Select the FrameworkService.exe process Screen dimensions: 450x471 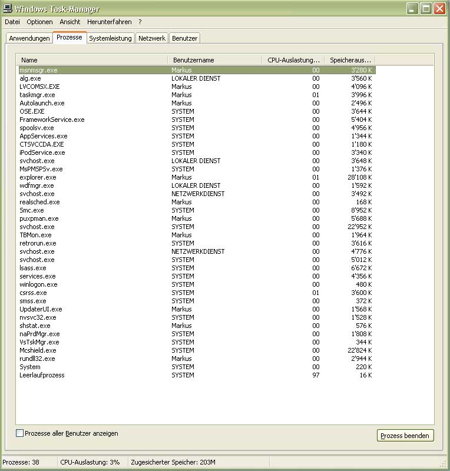tap(197, 120)
